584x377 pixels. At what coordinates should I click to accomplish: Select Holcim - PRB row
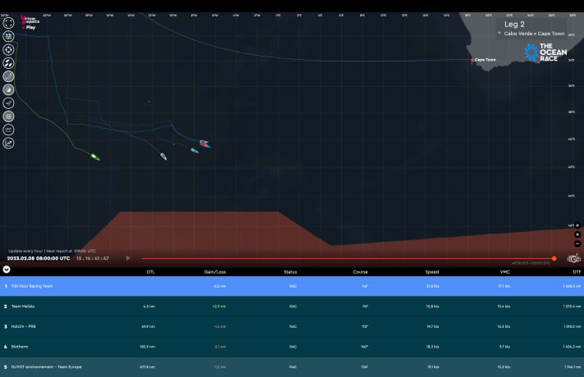click(292, 326)
